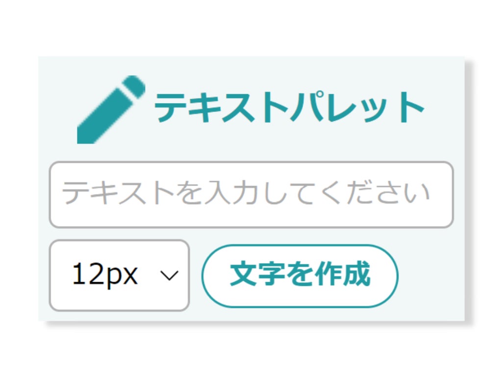Create text with the 文字を作成 button

[x=300, y=275]
